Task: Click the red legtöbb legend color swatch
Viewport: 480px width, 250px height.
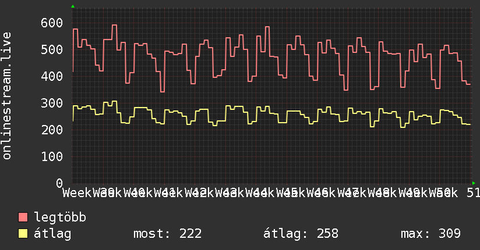Action: [23, 217]
